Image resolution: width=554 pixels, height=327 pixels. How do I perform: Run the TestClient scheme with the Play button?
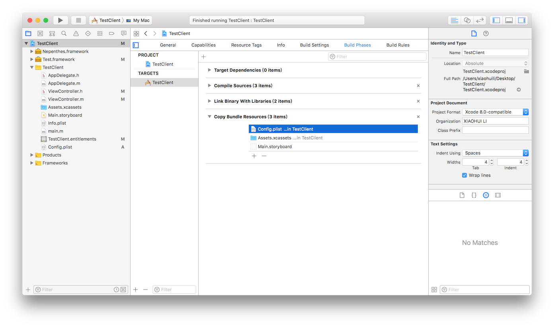click(x=60, y=20)
